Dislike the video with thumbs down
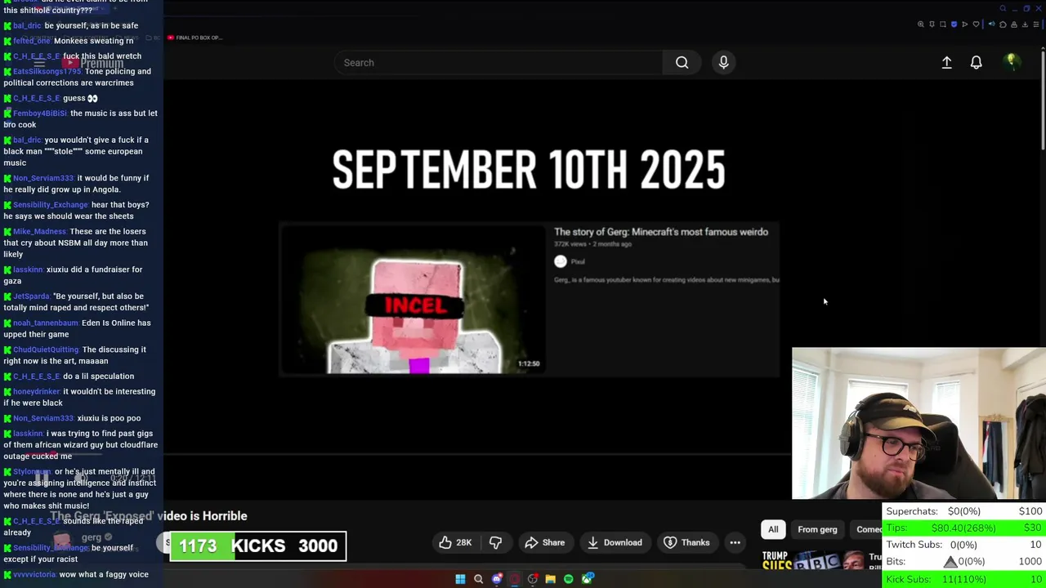Image resolution: width=1046 pixels, height=588 pixels. pos(495,542)
